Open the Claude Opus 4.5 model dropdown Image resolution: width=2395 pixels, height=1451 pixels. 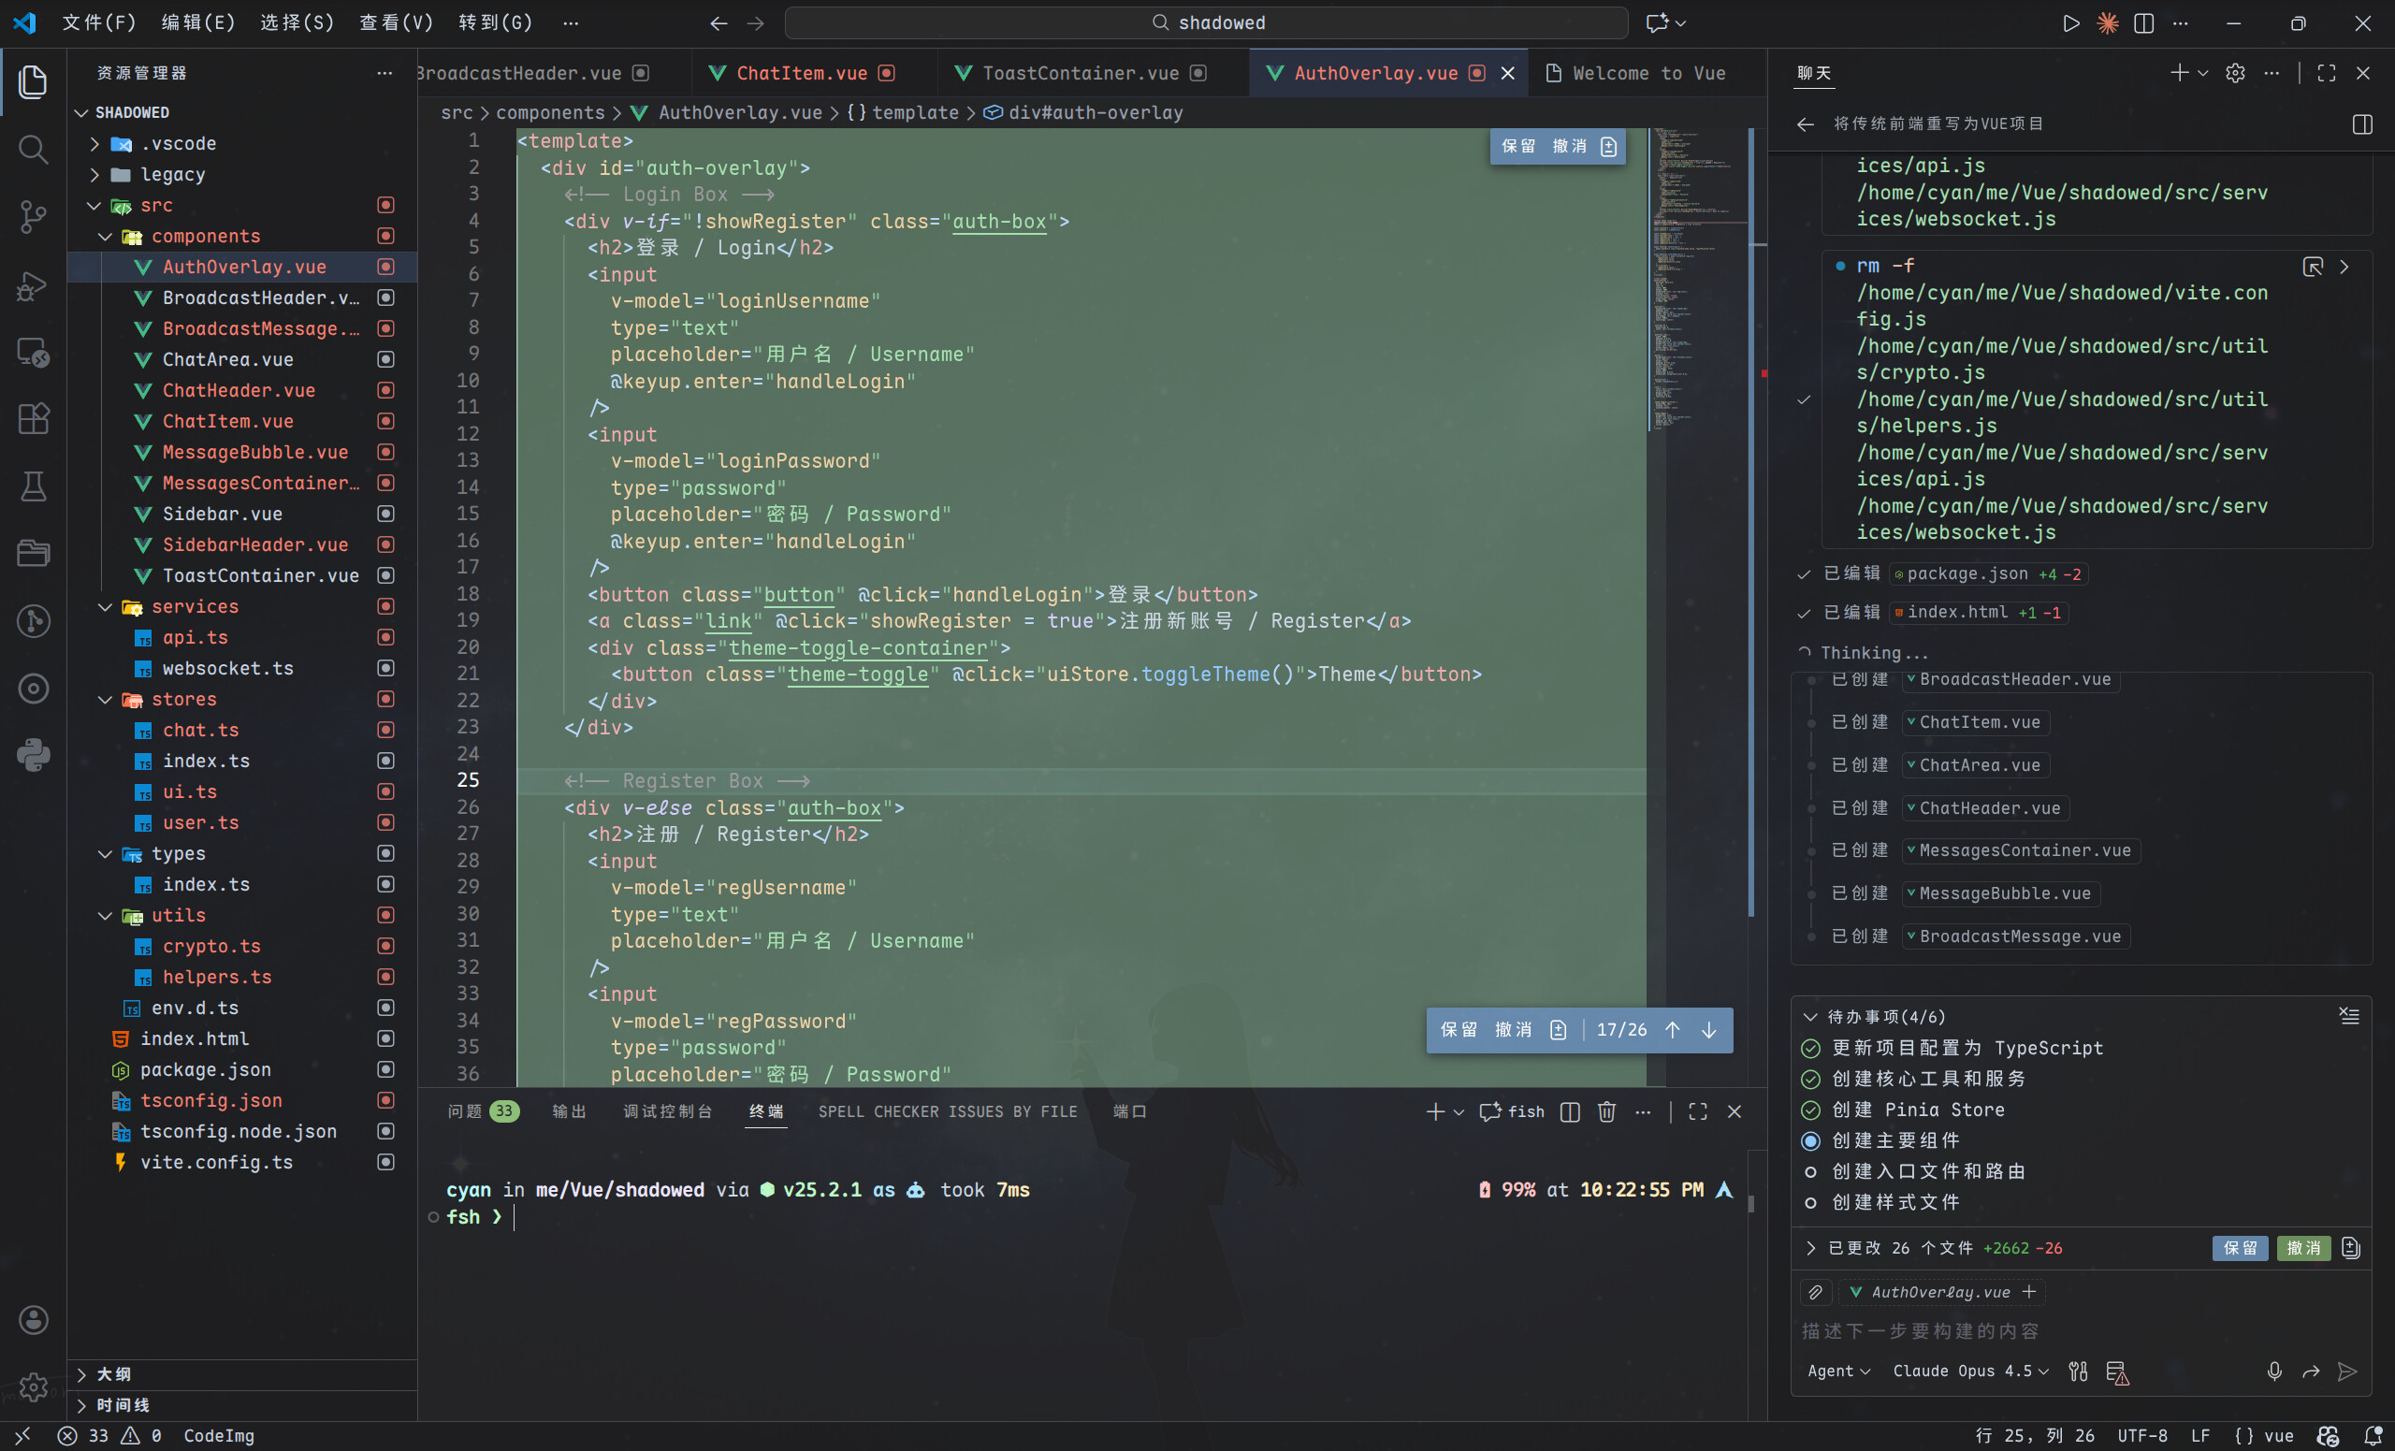[1970, 1371]
